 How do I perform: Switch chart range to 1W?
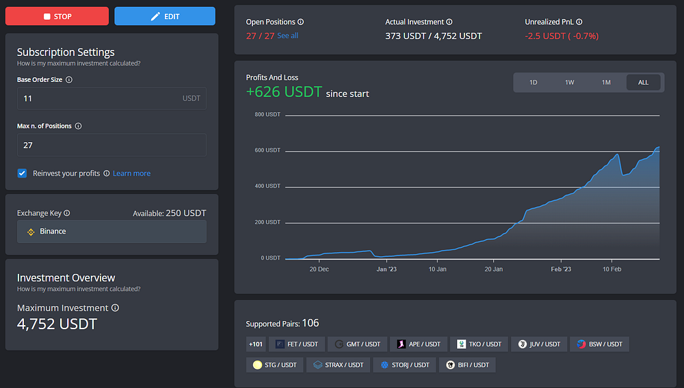tap(570, 82)
